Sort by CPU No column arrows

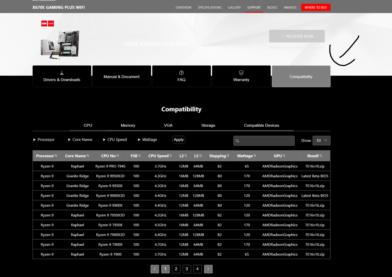click(118, 156)
